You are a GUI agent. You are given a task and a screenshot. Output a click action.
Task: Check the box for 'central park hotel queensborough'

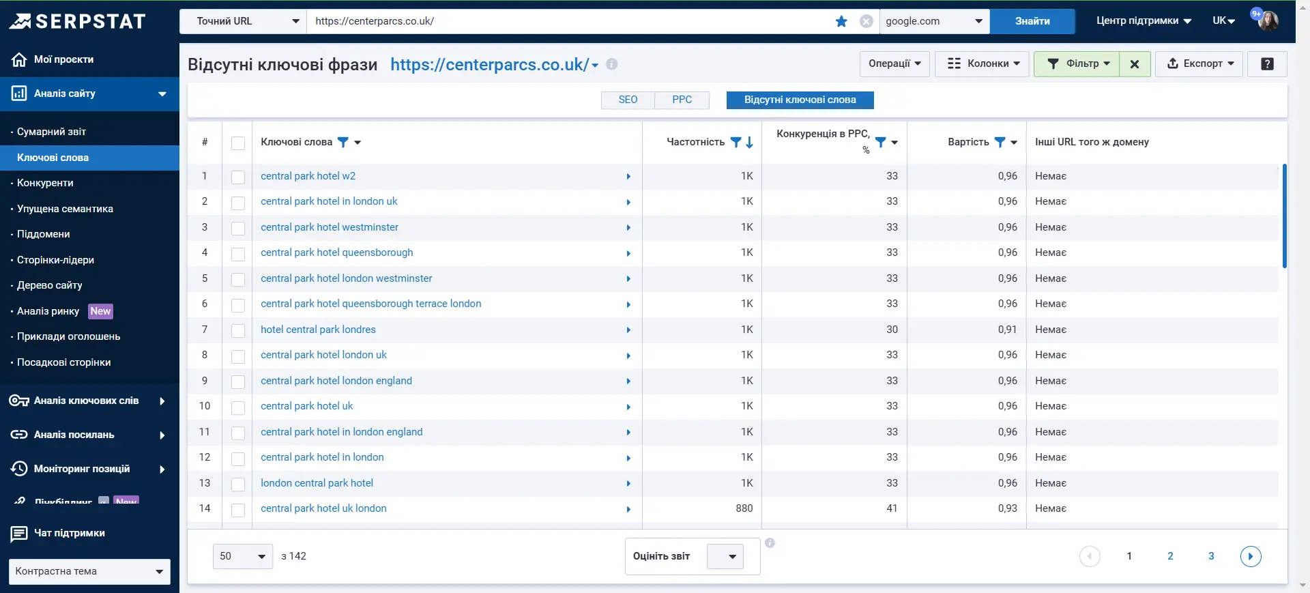click(x=238, y=254)
